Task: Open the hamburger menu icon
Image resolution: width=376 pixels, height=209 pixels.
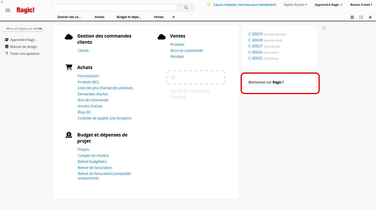Action: tap(8, 10)
